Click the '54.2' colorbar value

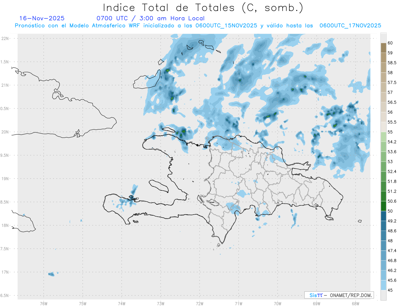tap(392, 142)
